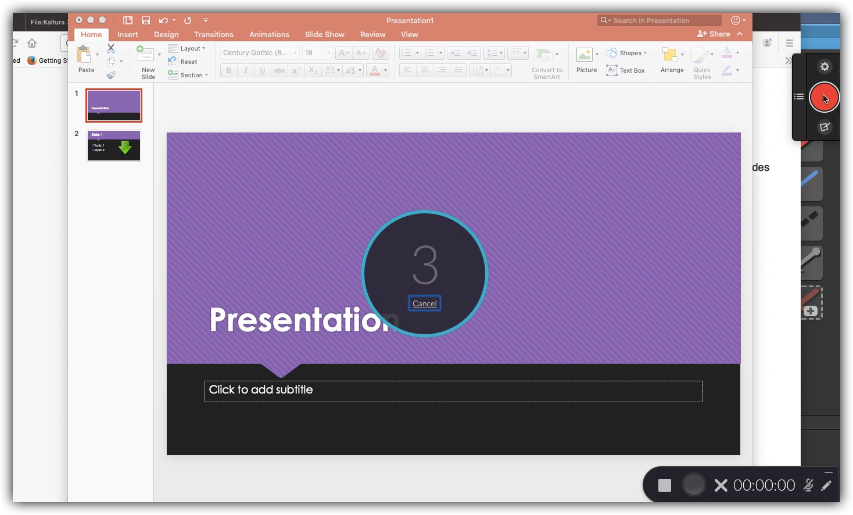This screenshot has width=853, height=515.
Task: Open the drawing pencil in recorder bar
Action: click(x=826, y=485)
